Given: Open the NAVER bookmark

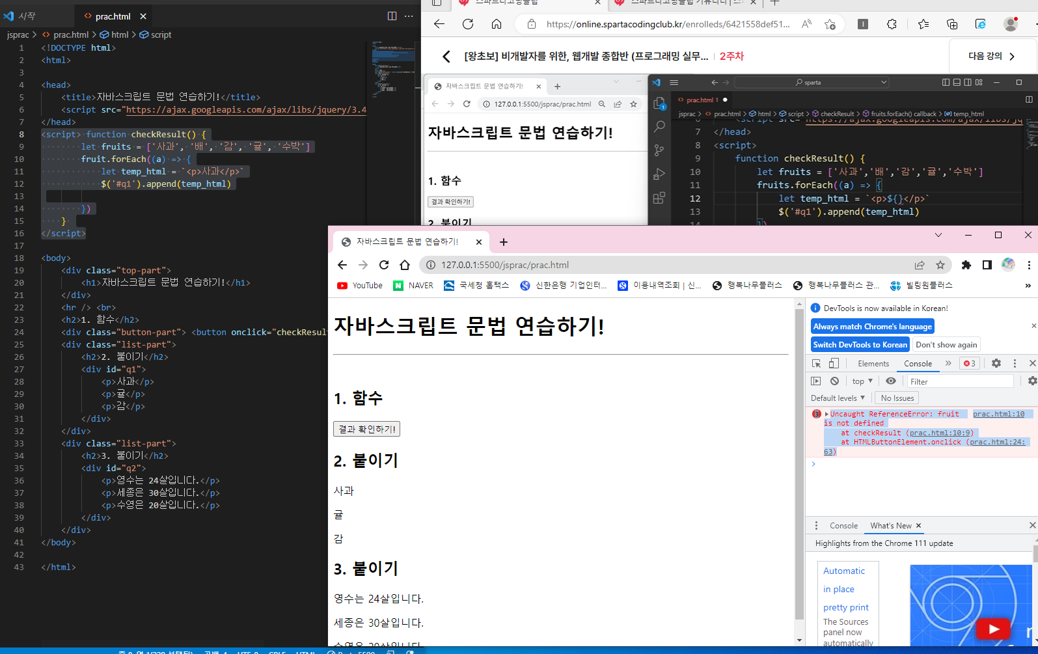Looking at the screenshot, I should tap(413, 286).
